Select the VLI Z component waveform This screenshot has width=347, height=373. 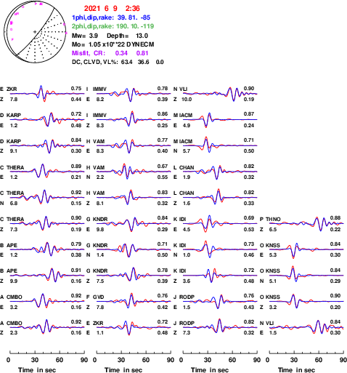(220, 94)
